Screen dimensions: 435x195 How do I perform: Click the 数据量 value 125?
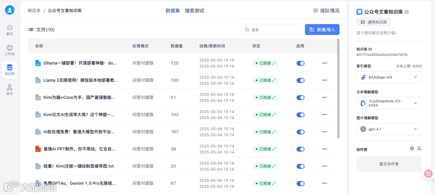174,63
